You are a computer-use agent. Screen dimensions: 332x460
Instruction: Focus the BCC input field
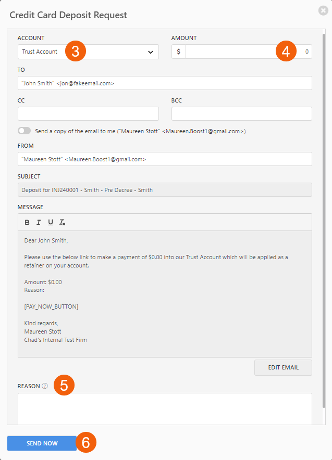coord(241,114)
